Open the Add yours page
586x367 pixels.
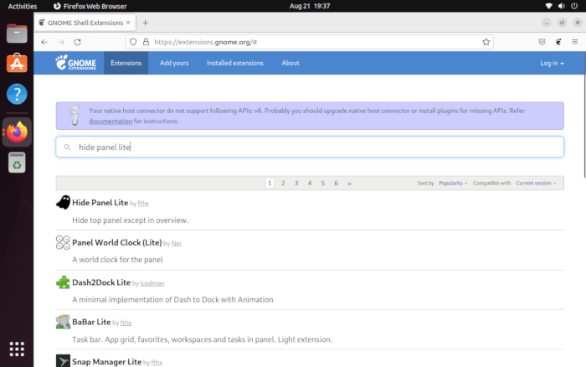pos(174,63)
